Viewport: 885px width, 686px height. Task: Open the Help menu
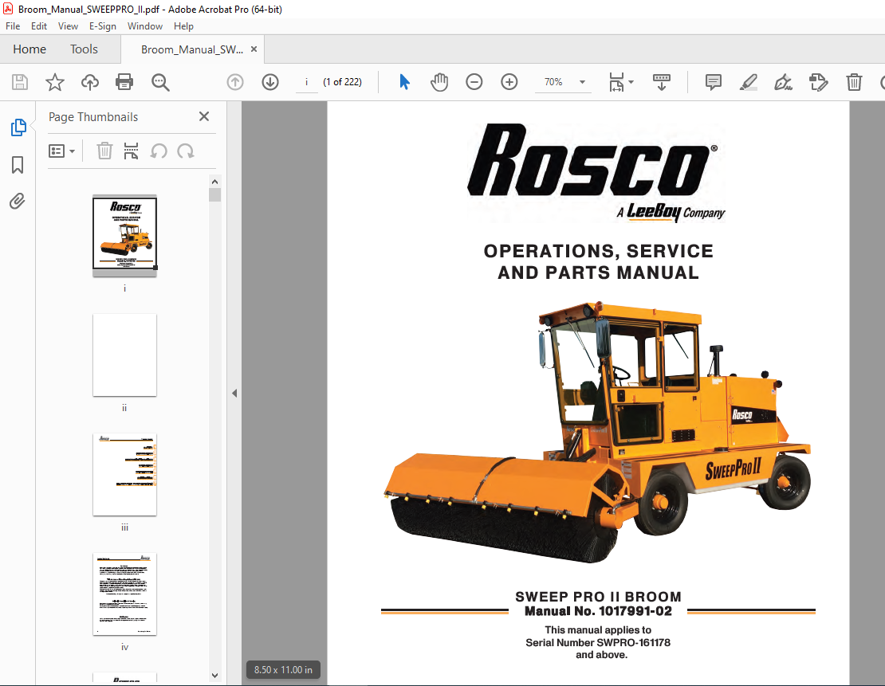click(x=183, y=26)
